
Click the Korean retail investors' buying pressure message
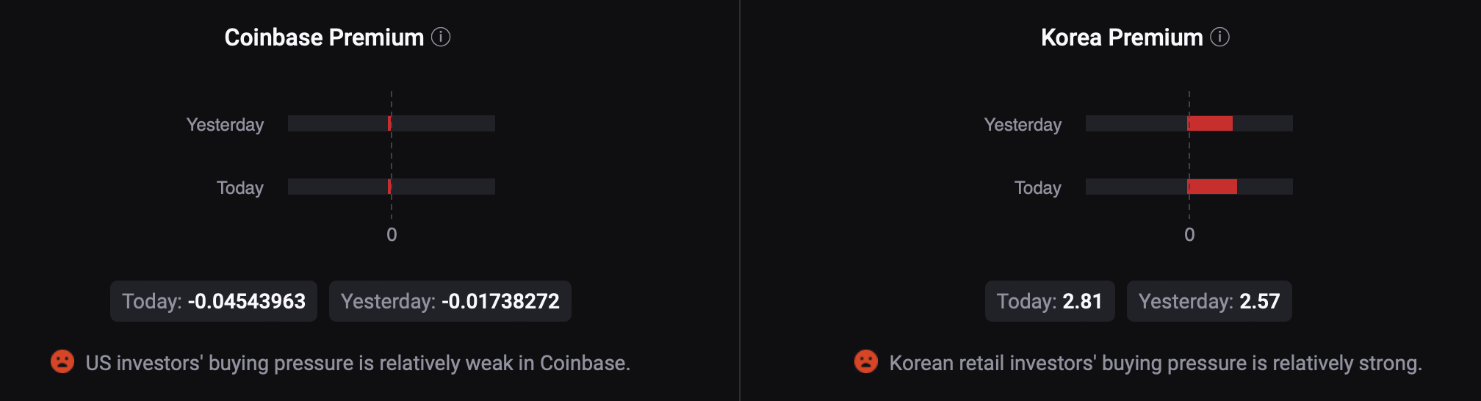tap(1155, 363)
